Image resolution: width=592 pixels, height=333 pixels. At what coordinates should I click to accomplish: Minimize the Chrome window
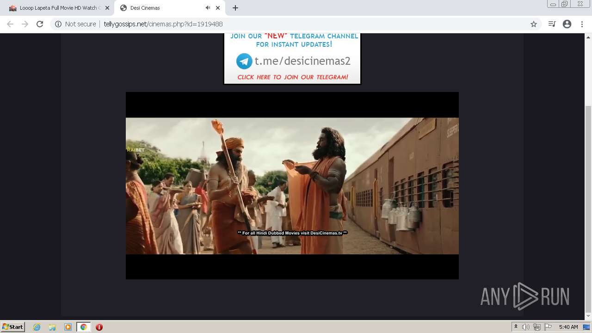click(553, 4)
